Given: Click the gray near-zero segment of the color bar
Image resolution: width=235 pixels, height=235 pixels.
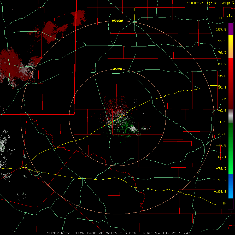Looking at the screenshot, I should point(231,116).
